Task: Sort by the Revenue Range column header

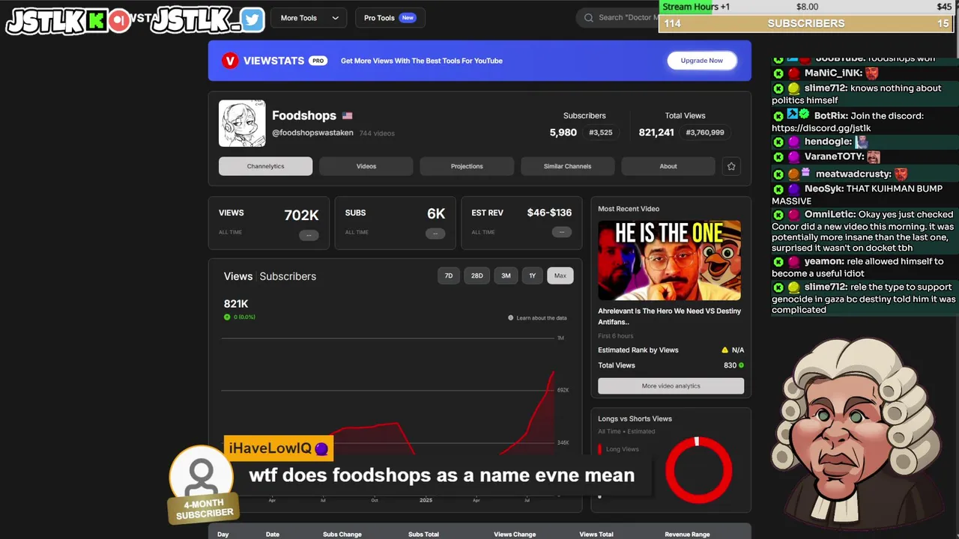Action: [687, 535]
